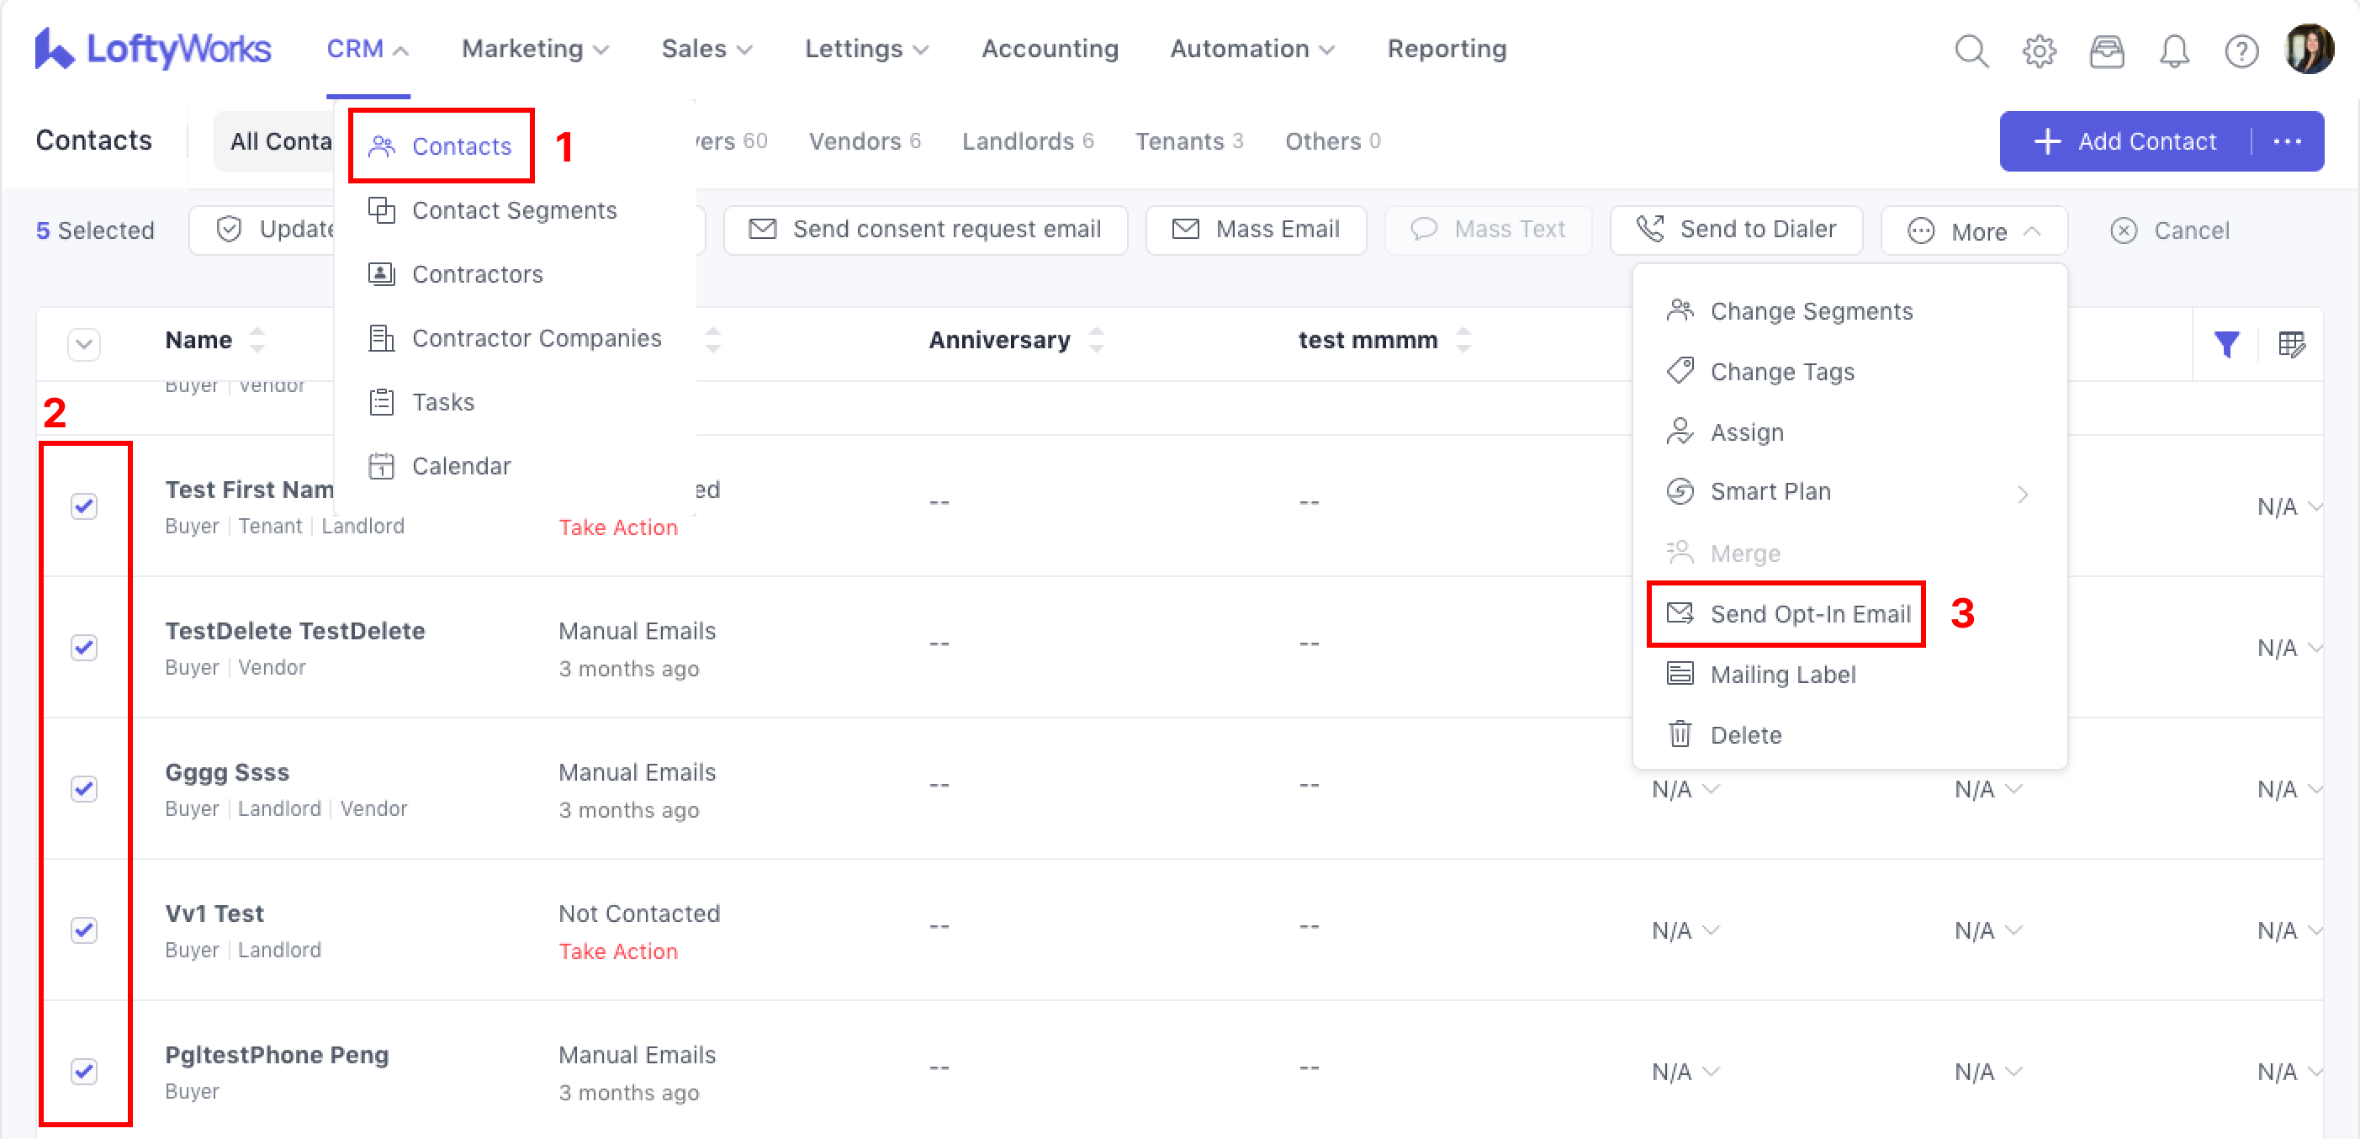Uncheck the Gggg Ssss contact checkbox
The width and height of the screenshot is (2360, 1139).
[84, 788]
